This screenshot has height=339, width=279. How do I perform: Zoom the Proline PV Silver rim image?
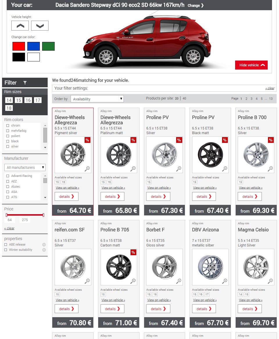[179, 169]
